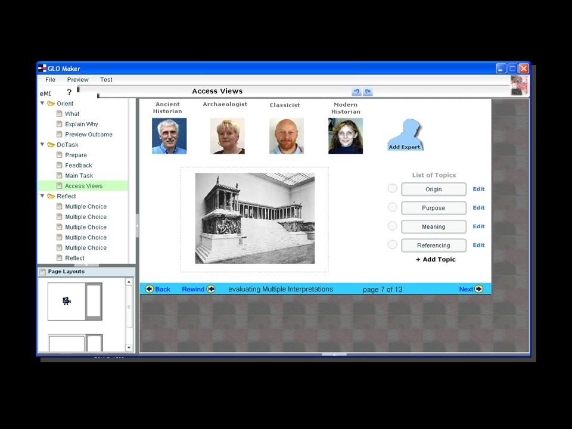
Task: Open the What page
Action: click(72, 114)
